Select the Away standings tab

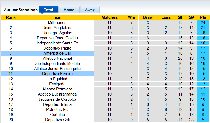pyautogui.click(x=90, y=10)
